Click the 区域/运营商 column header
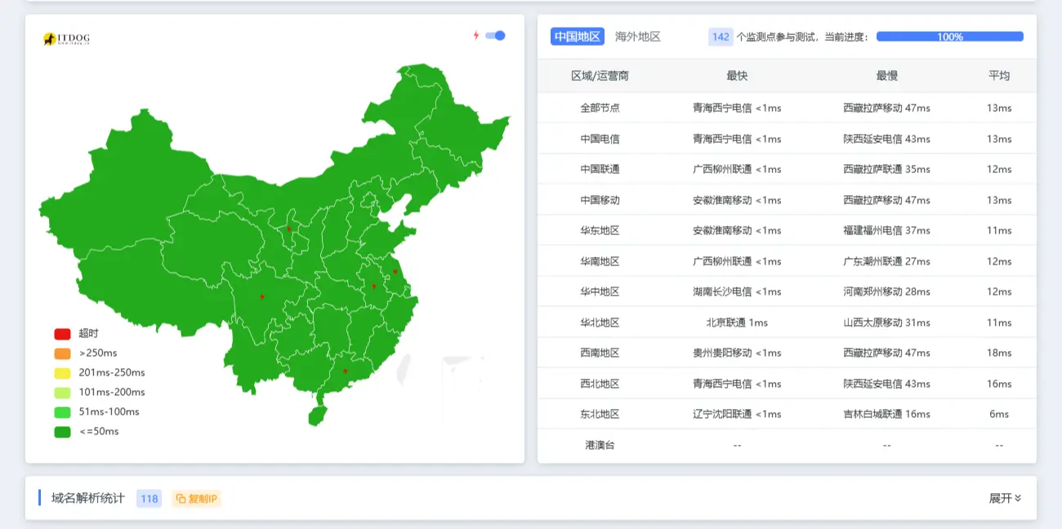This screenshot has height=529, width=1062. [601, 76]
